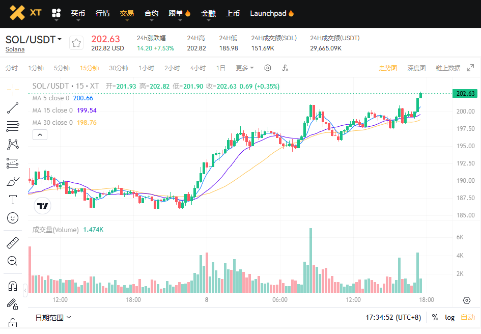Select the 15分钟 interval
The width and height of the screenshot is (481, 334).
coord(89,68)
